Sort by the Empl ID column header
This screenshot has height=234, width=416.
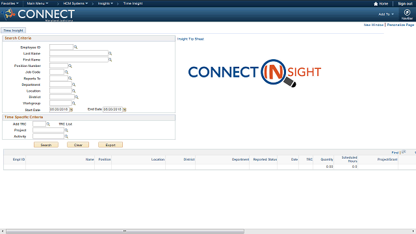[19, 159]
